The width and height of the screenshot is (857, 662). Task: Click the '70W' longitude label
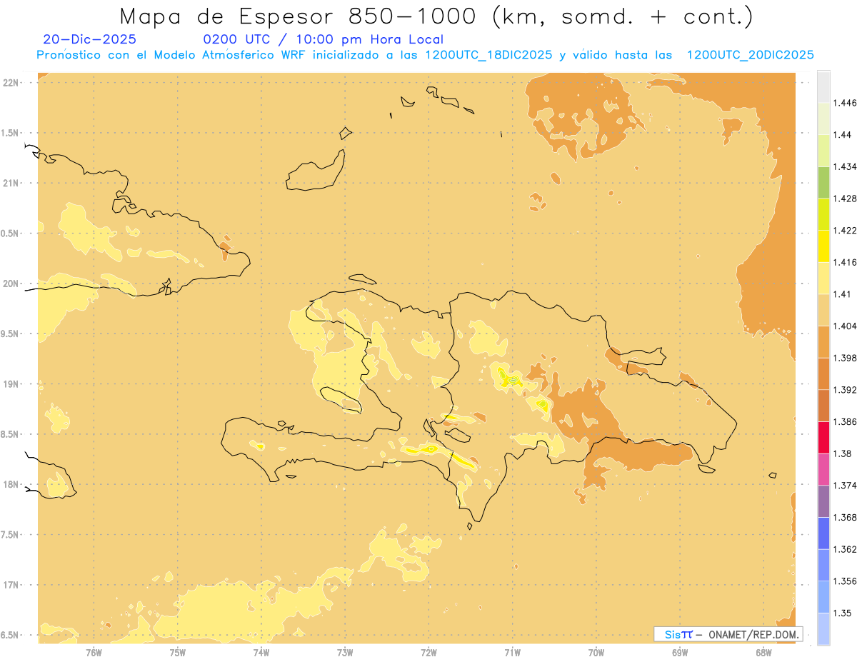tap(596, 653)
